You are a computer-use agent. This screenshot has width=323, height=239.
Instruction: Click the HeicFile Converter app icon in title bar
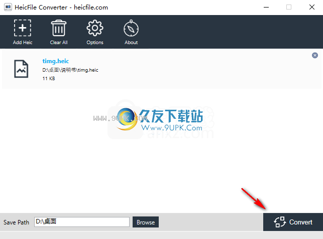pos(8,7)
